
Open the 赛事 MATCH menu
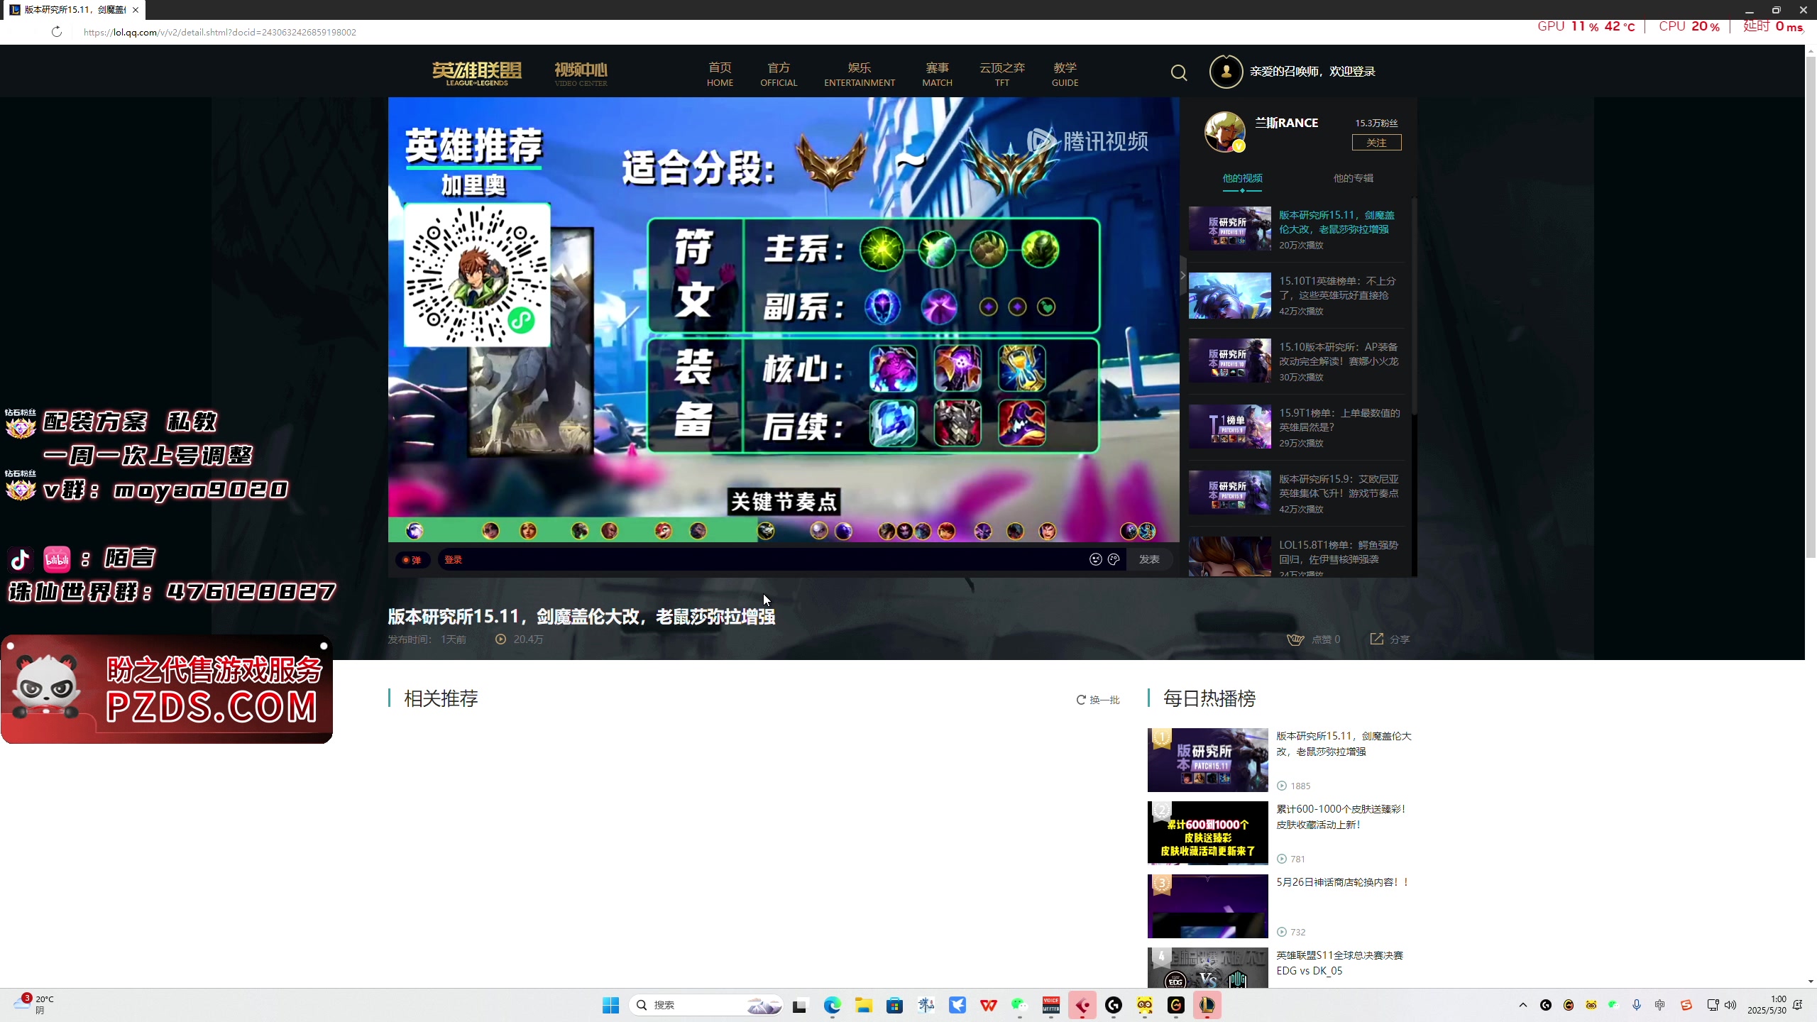[937, 74]
